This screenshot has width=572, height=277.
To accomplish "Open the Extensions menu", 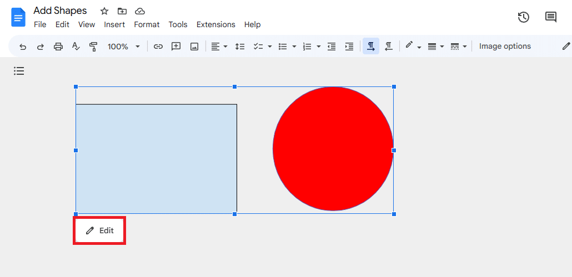I will (x=216, y=24).
